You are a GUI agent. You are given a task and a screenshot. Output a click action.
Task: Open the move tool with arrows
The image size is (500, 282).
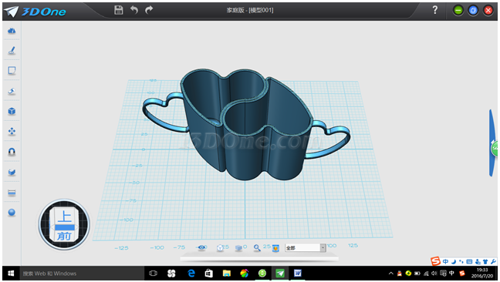pos(12,132)
